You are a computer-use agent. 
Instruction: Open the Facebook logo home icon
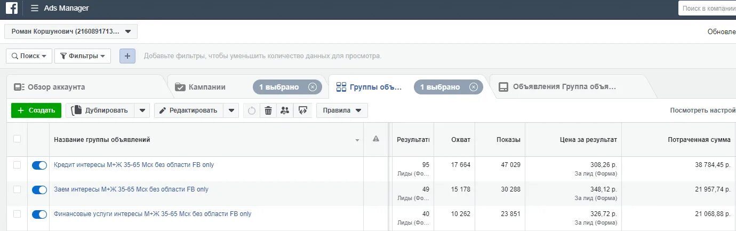coord(11,8)
